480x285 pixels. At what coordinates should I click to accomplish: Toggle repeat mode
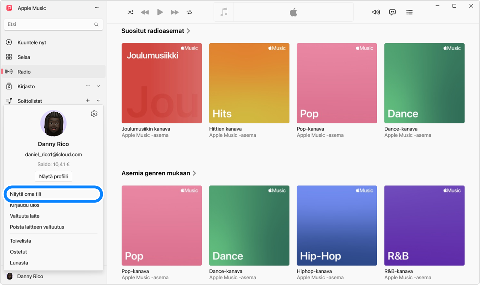[189, 12]
